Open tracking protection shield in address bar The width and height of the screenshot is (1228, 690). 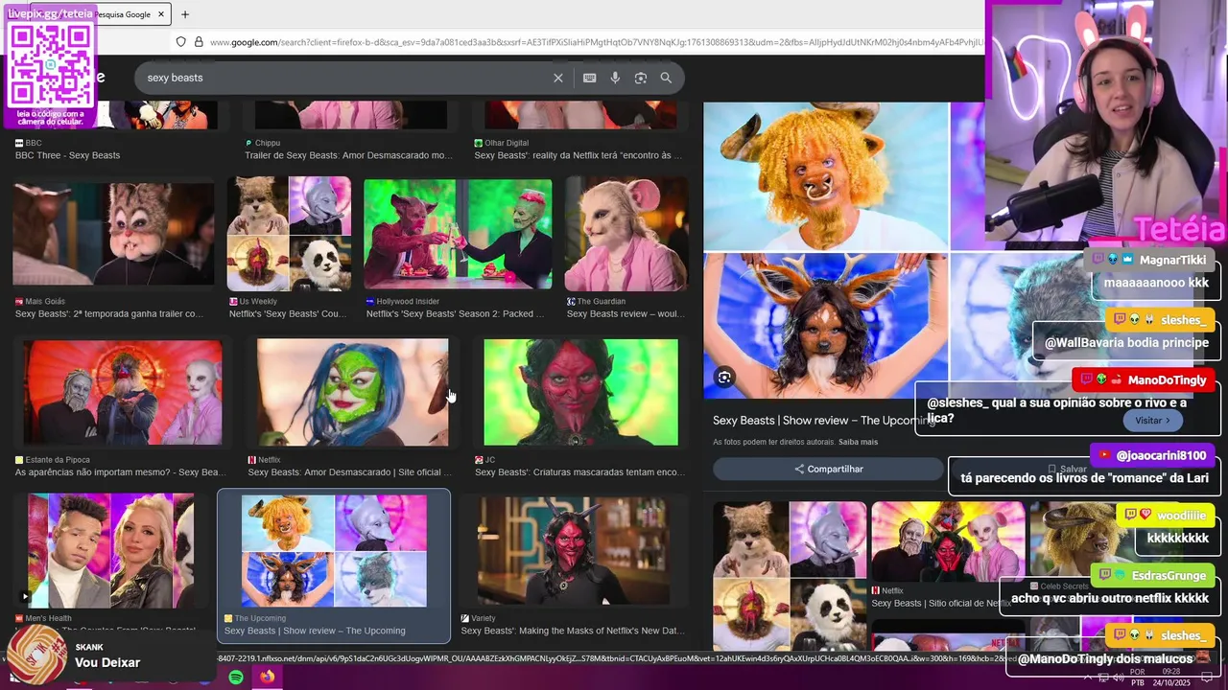180,42
